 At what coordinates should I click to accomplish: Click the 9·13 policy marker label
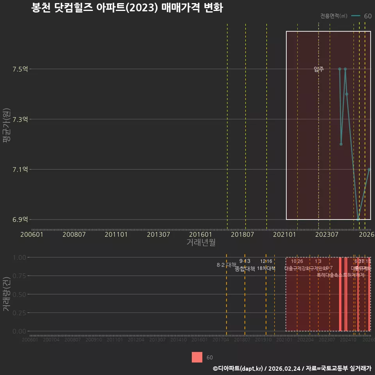(245, 261)
